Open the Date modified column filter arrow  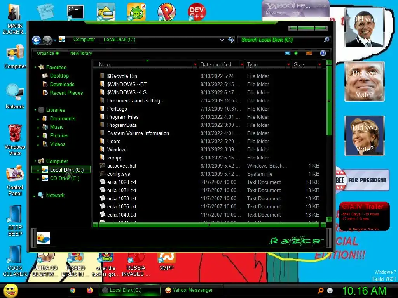242,65
